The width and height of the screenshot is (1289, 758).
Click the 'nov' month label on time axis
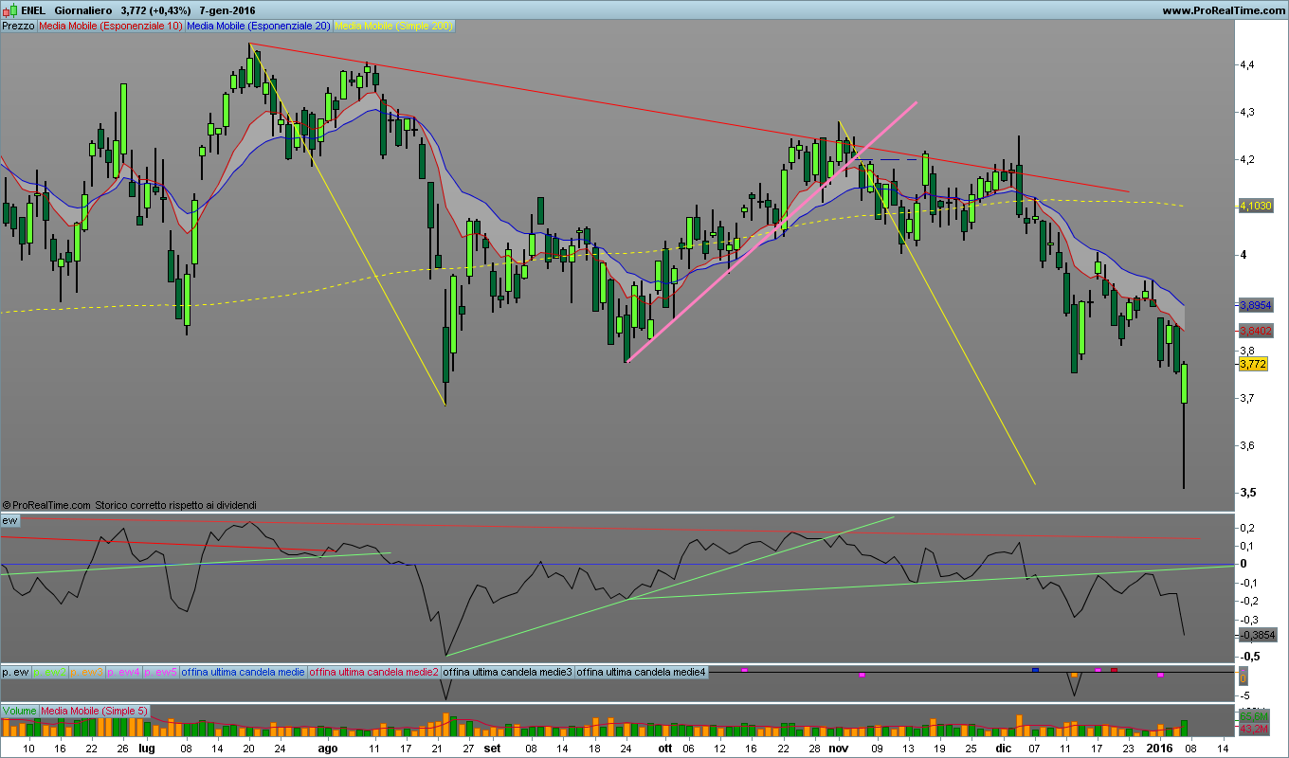pyautogui.click(x=838, y=748)
